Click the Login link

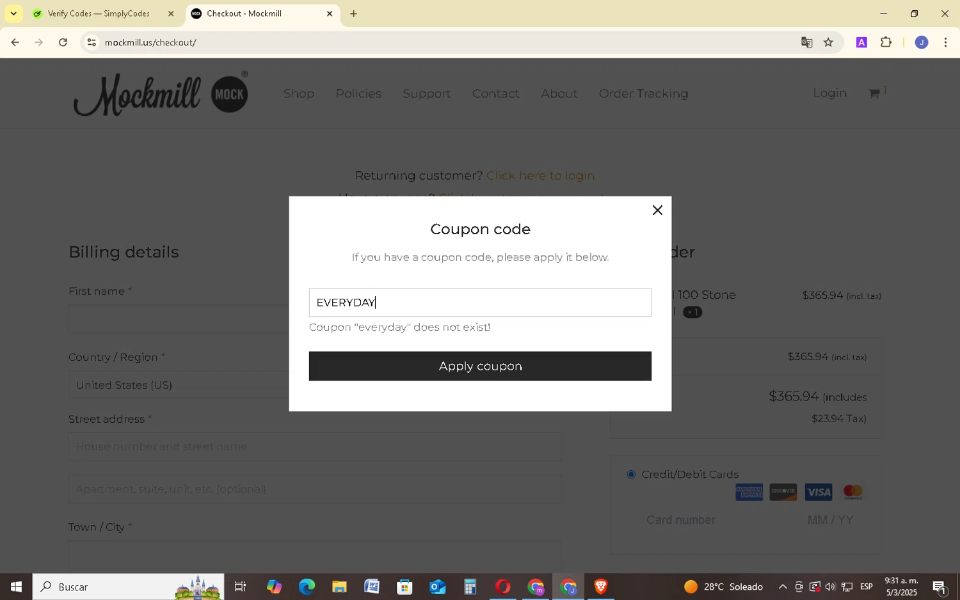[x=829, y=93]
